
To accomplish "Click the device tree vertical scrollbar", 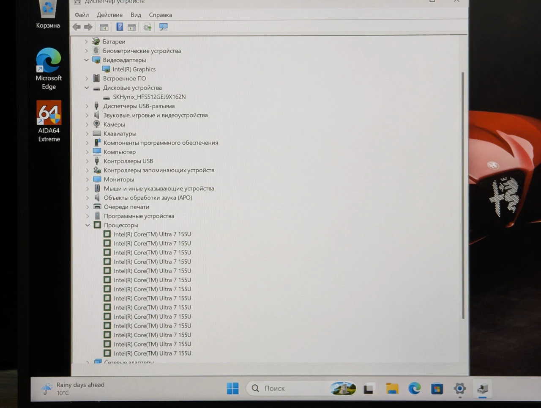I will (x=463, y=195).
